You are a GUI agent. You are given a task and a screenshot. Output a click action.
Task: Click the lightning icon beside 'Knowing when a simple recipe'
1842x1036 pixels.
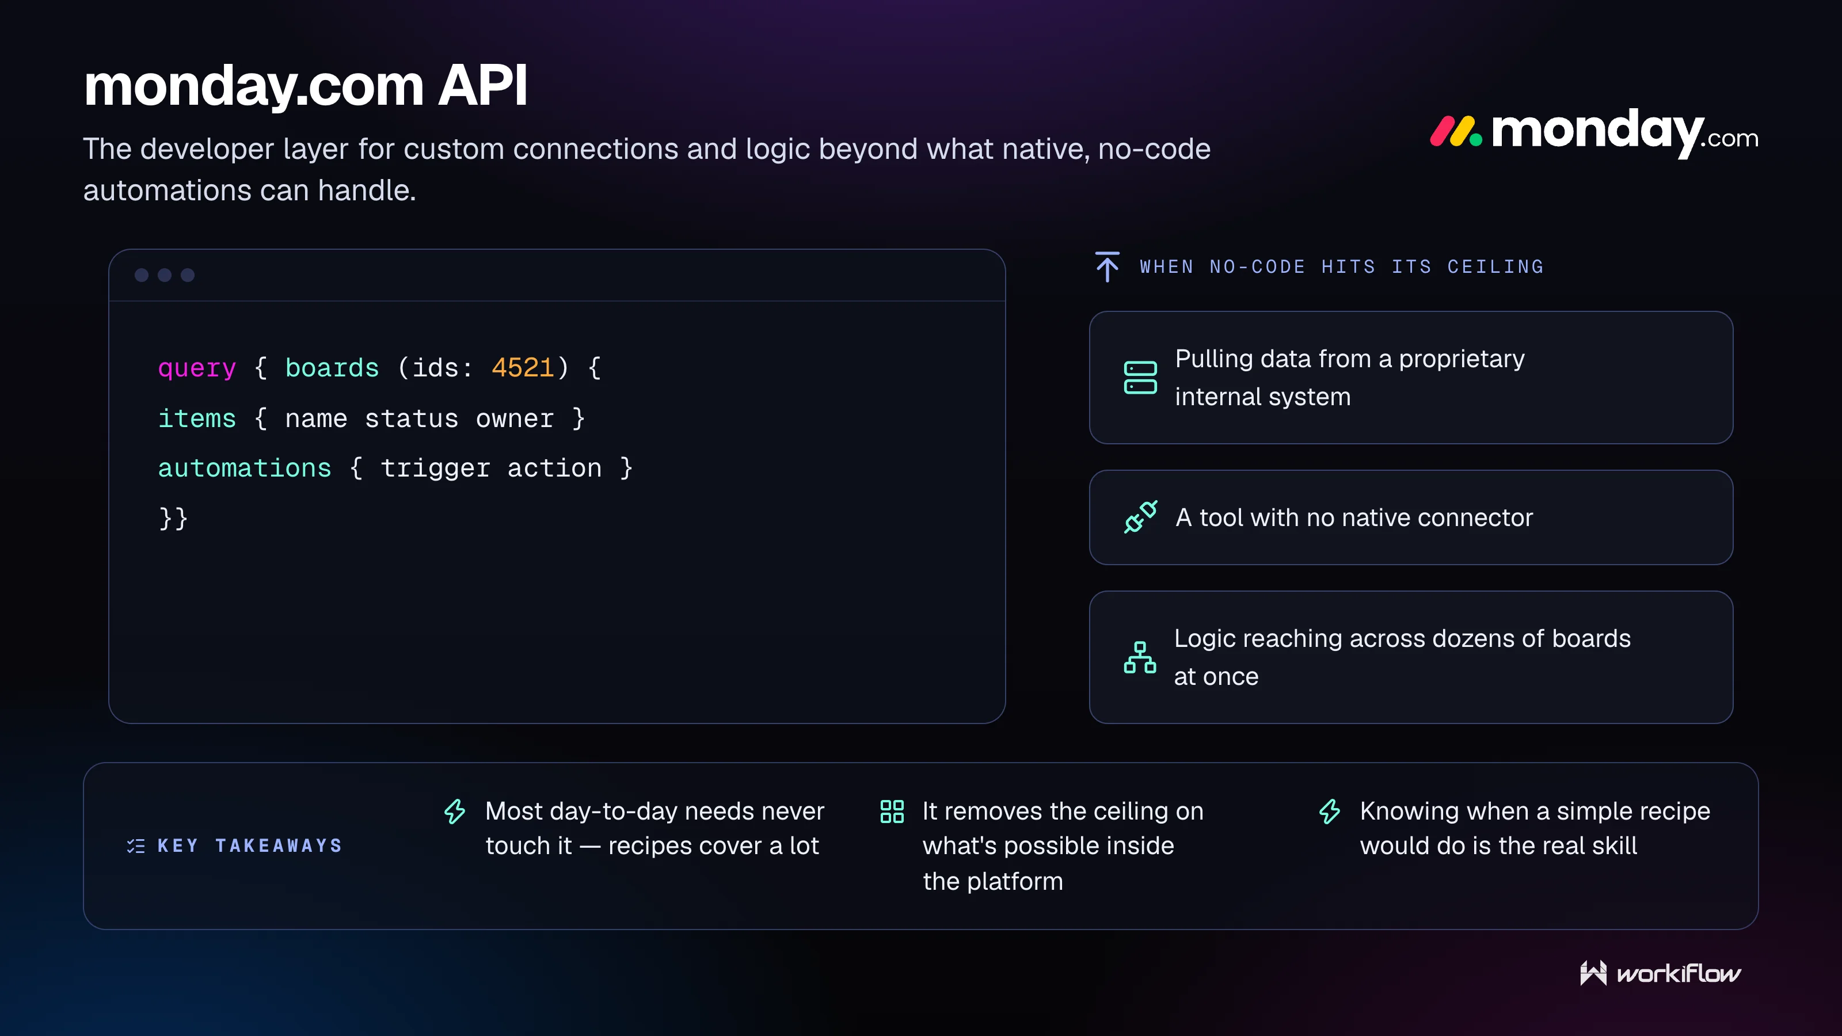tap(1329, 812)
